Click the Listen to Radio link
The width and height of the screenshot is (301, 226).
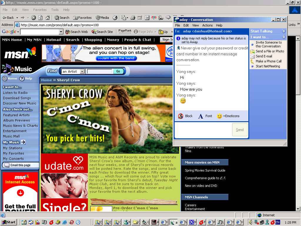click(x=15, y=93)
